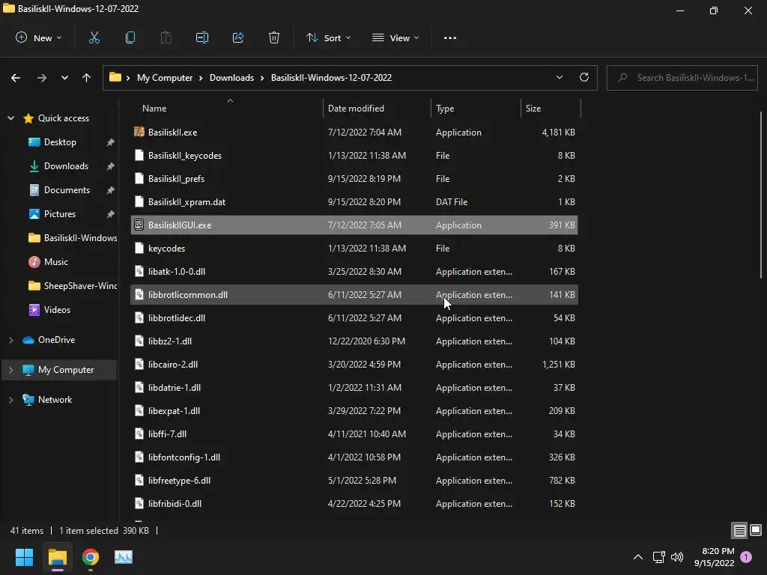Click the folder icon in address bar

(115, 77)
